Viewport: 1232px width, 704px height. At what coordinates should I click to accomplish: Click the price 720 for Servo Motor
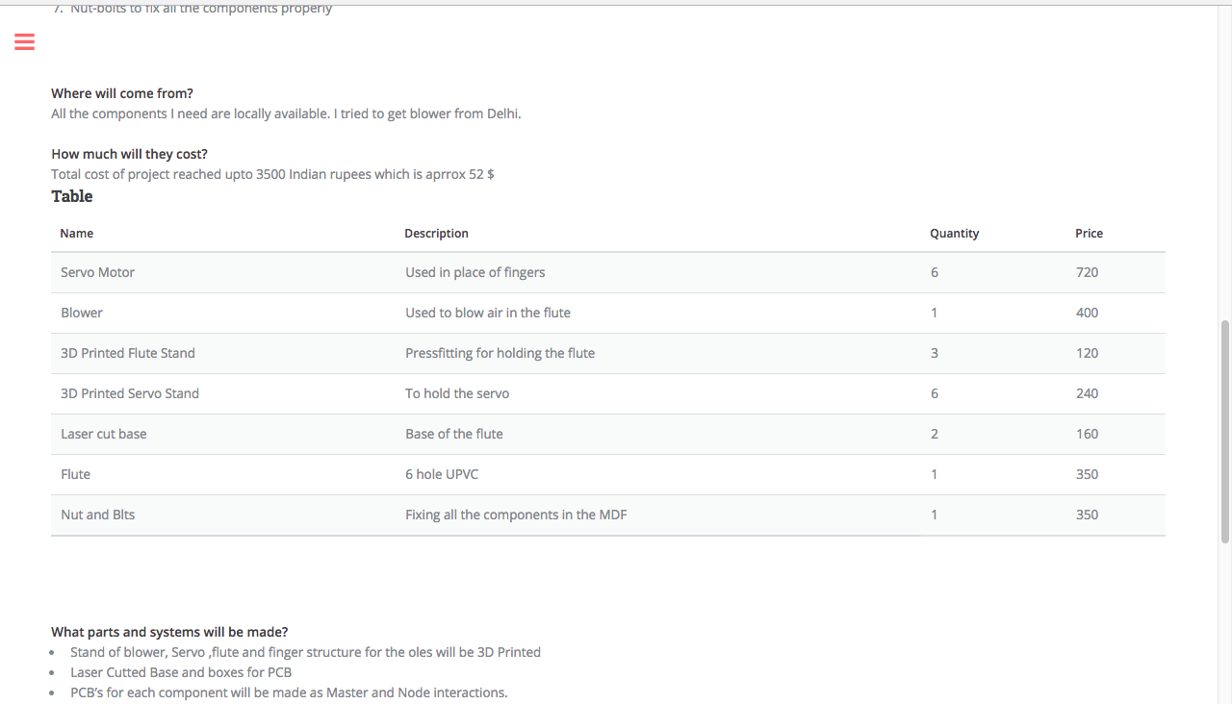tap(1087, 272)
